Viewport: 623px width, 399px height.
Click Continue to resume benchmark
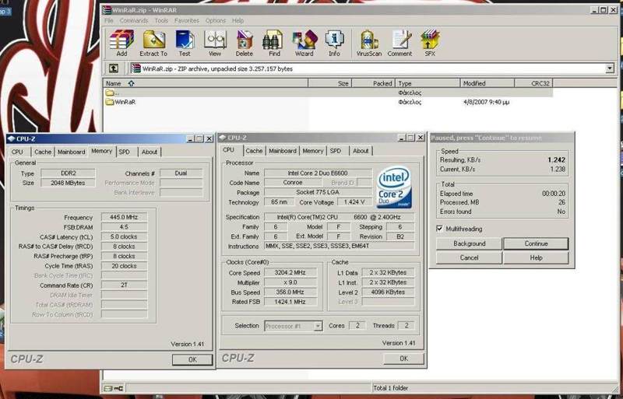click(x=536, y=243)
